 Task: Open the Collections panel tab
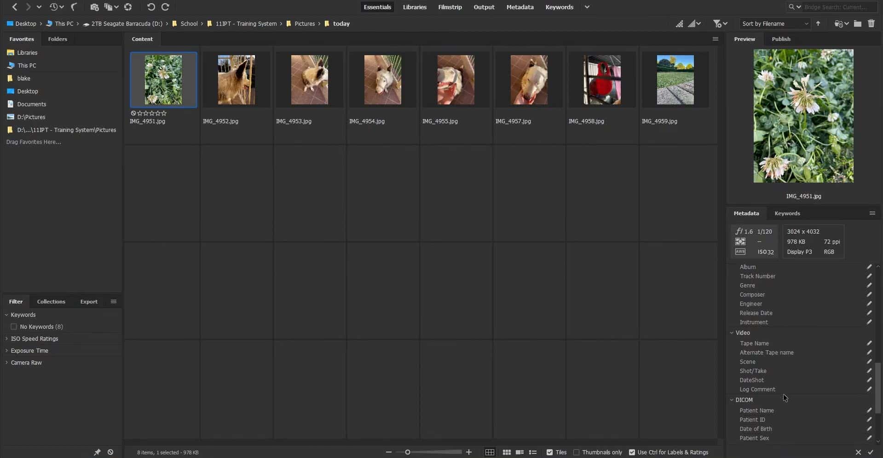pos(51,302)
